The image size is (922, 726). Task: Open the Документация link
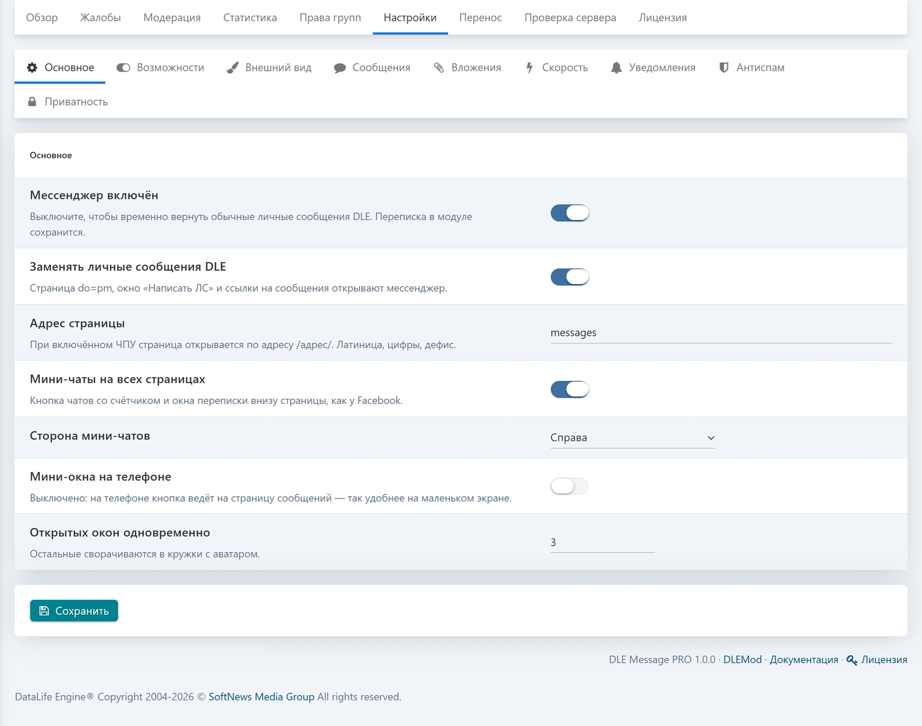[x=804, y=660]
